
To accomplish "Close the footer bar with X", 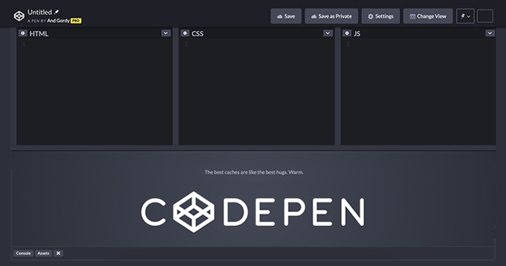I will [x=59, y=253].
